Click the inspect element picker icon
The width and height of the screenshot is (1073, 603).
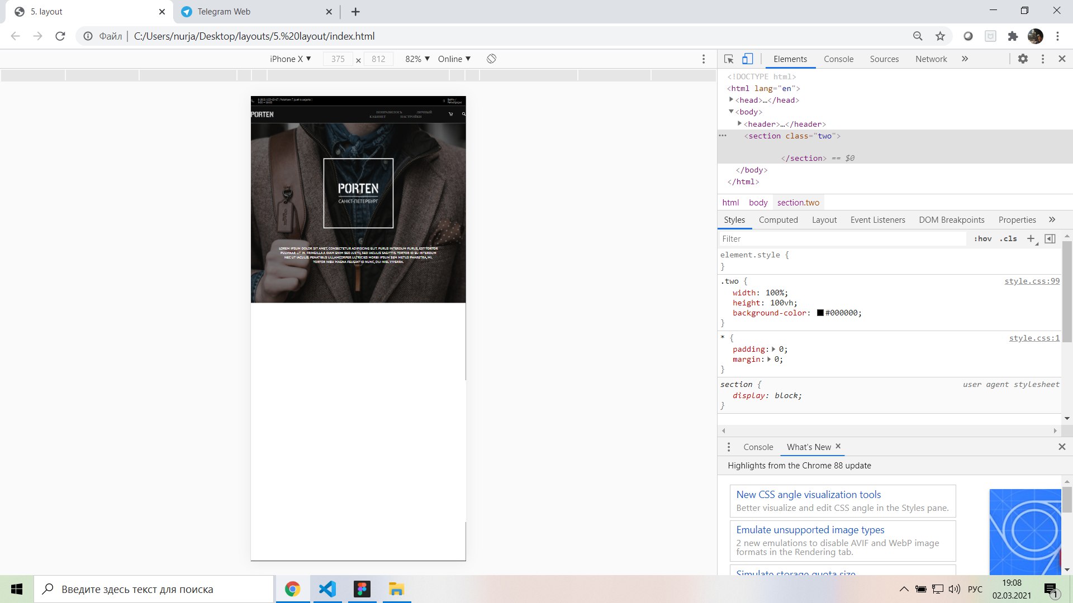click(729, 59)
